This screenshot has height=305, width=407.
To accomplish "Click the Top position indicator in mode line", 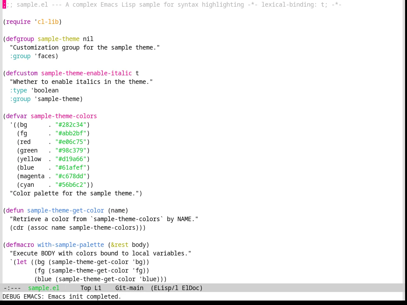I will 86,288.
